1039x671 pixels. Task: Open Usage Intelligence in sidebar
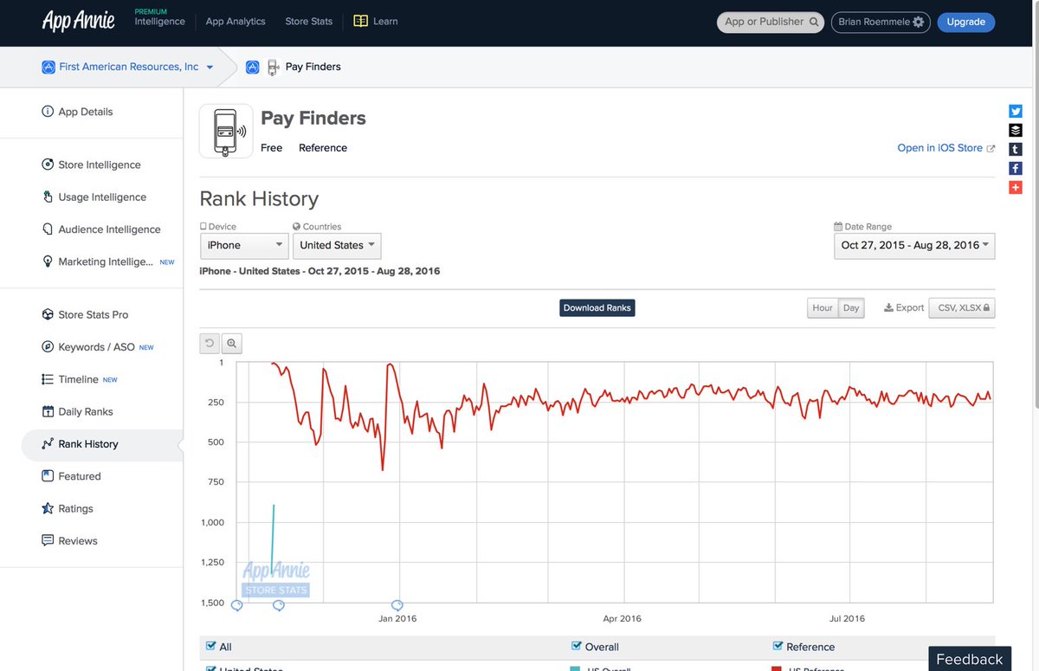(x=92, y=197)
